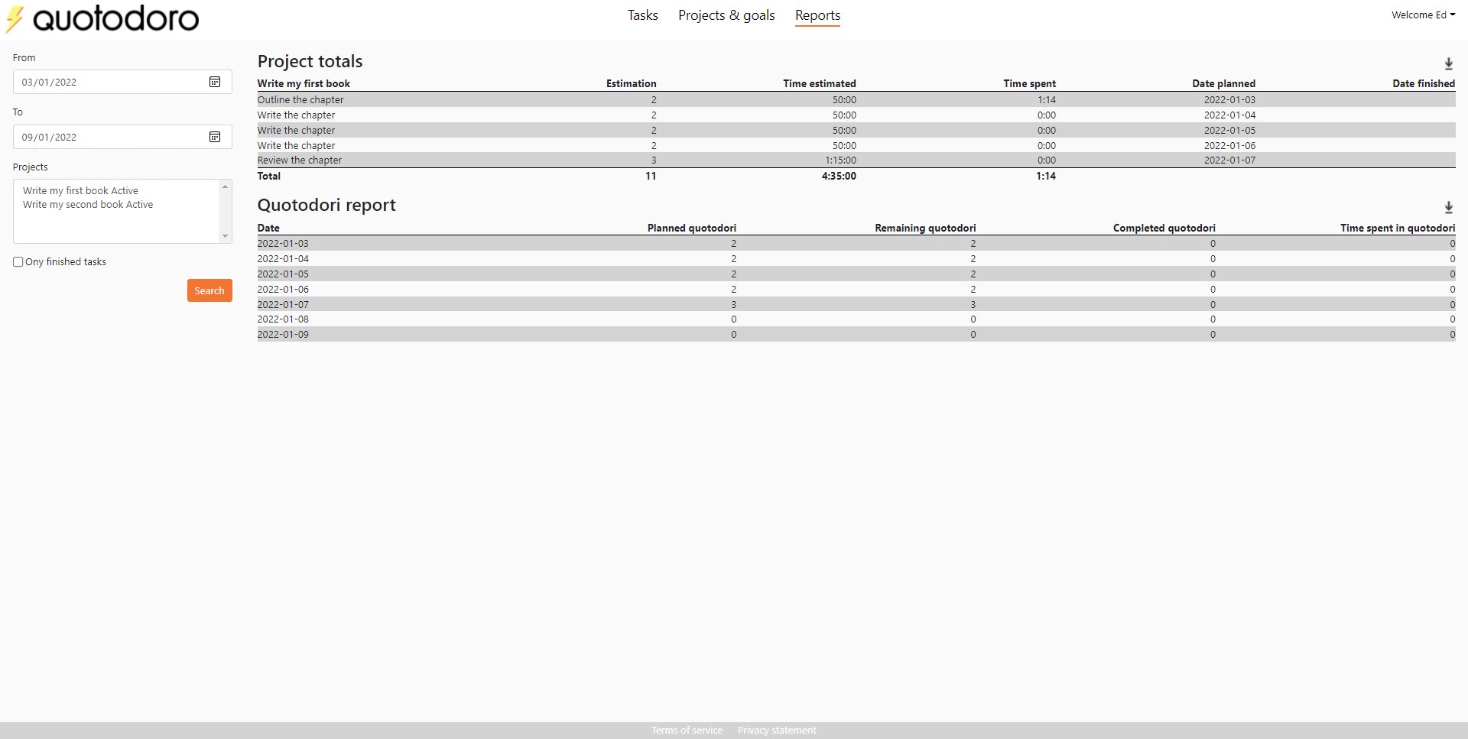This screenshot has height=739, width=1468.
Task: Click the 2022-01-07 row in Quotodori report
Action: 856,304
